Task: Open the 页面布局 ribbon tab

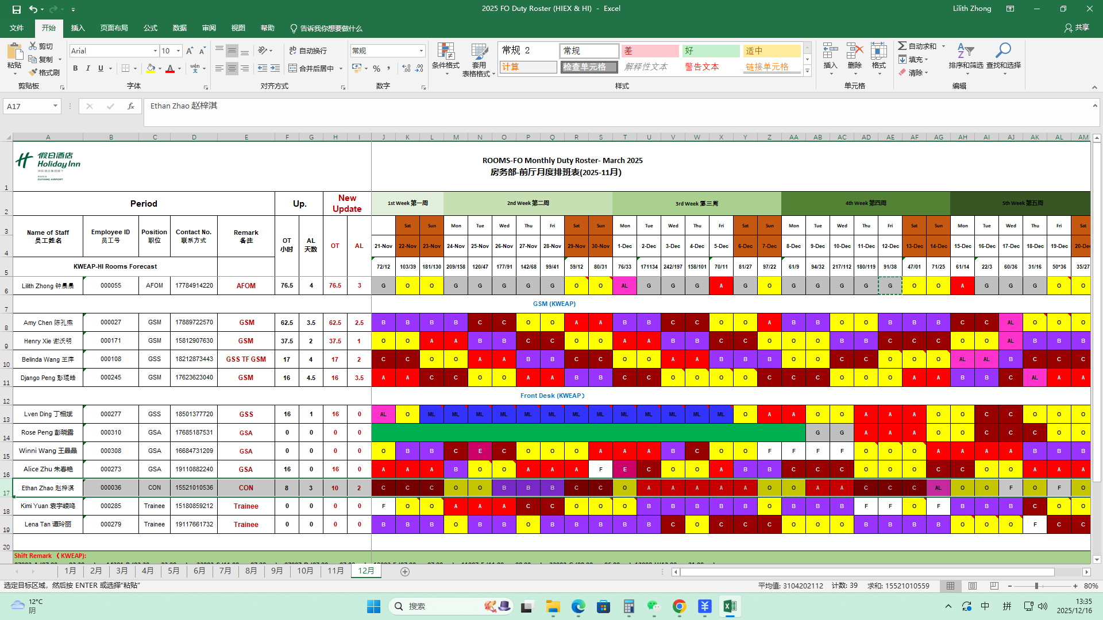Action: pyautogui.click(x=114, y=28)
